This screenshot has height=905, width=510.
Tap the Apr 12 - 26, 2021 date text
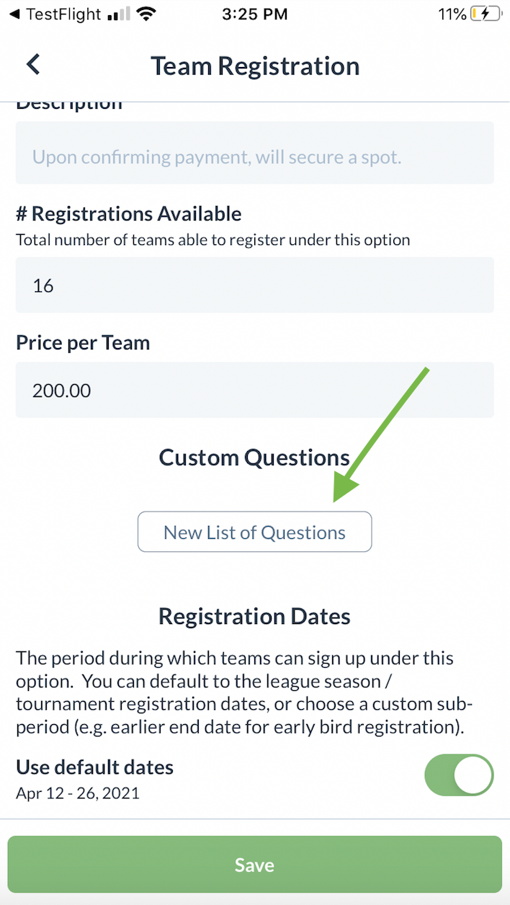click(x=78, y=794)
